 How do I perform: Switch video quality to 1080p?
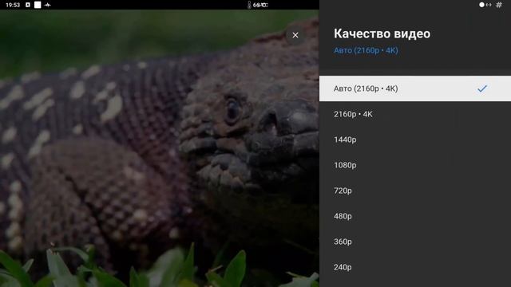point(415,165)
